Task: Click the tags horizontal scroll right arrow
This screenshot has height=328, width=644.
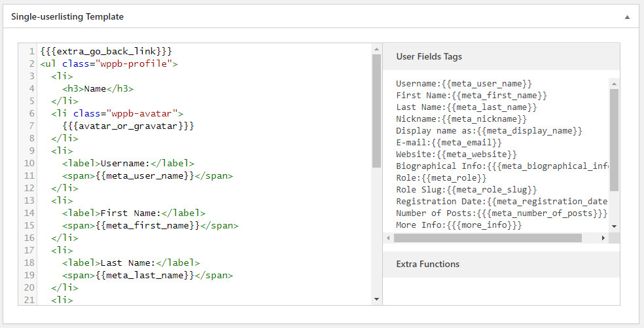Action: [603, 238]
